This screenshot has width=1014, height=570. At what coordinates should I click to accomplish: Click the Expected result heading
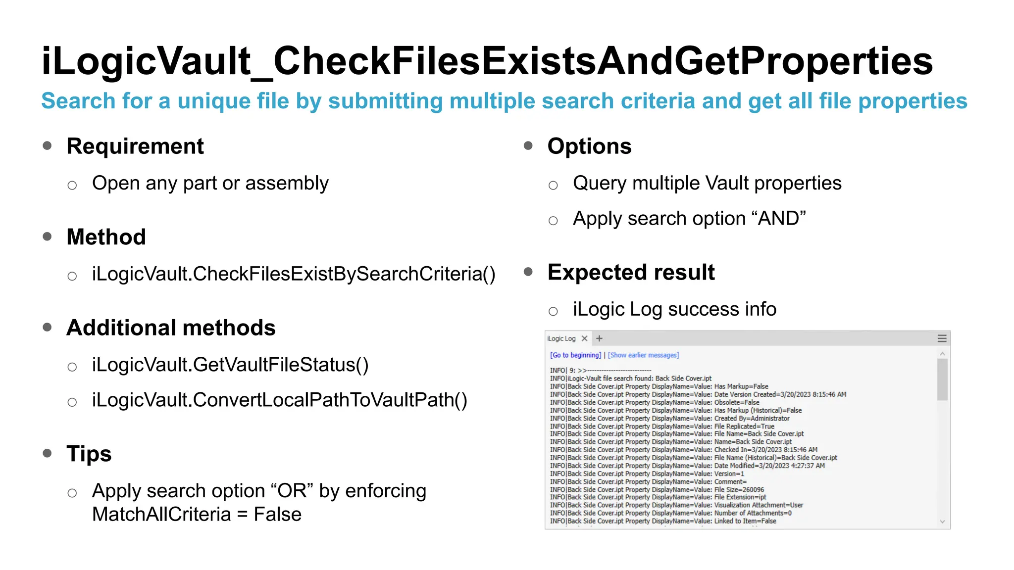[631, 272]
